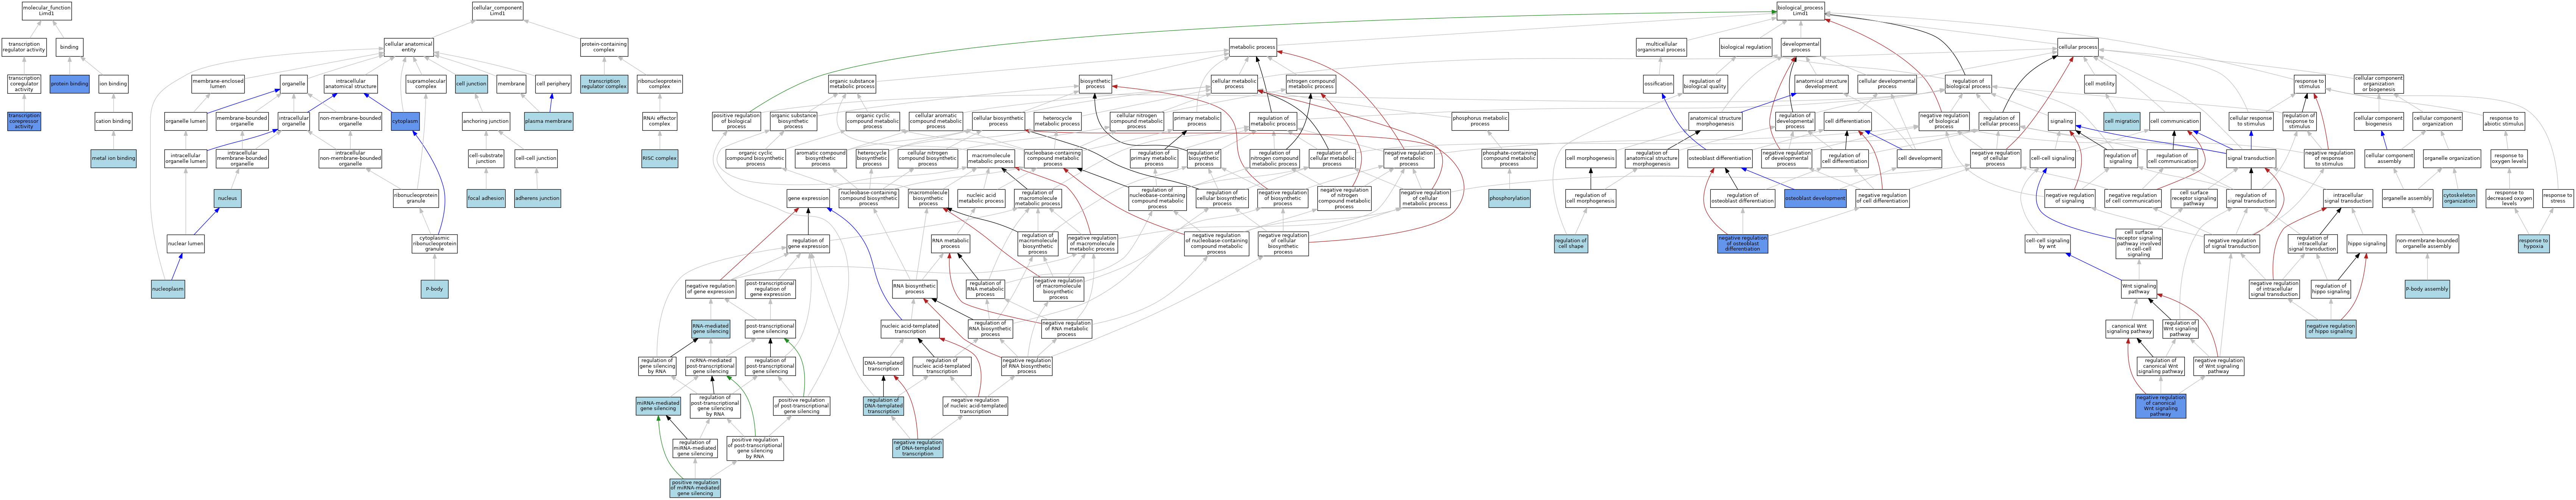Select 'regulation of DNA-templated transcription' blue node
Screen dimensions: 2576x500
(x=883, y=406)
